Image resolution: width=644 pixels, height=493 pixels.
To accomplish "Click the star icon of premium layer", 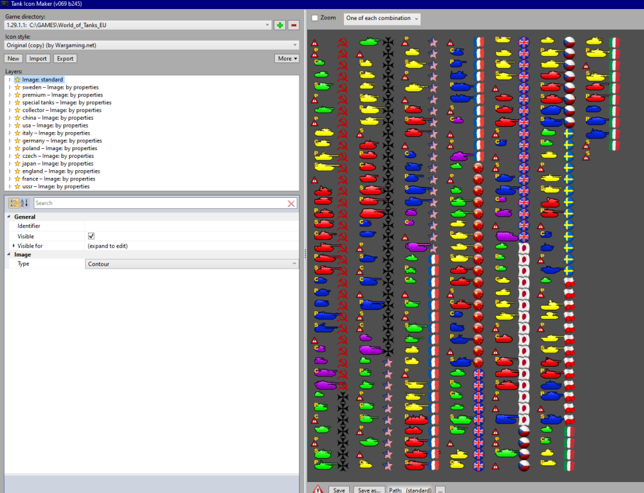I will (x=17, y=95).
